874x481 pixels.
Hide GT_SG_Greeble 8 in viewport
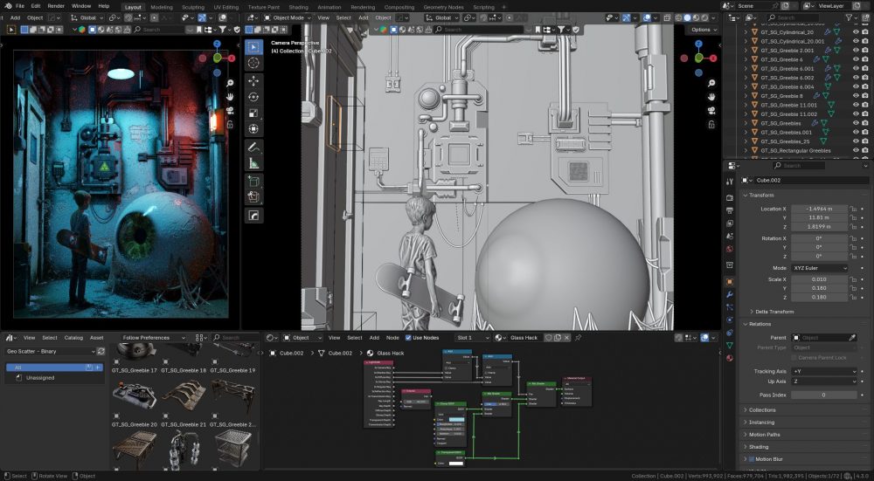click(x=856, y=96)
